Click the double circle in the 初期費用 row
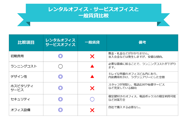 pos(60,56)
